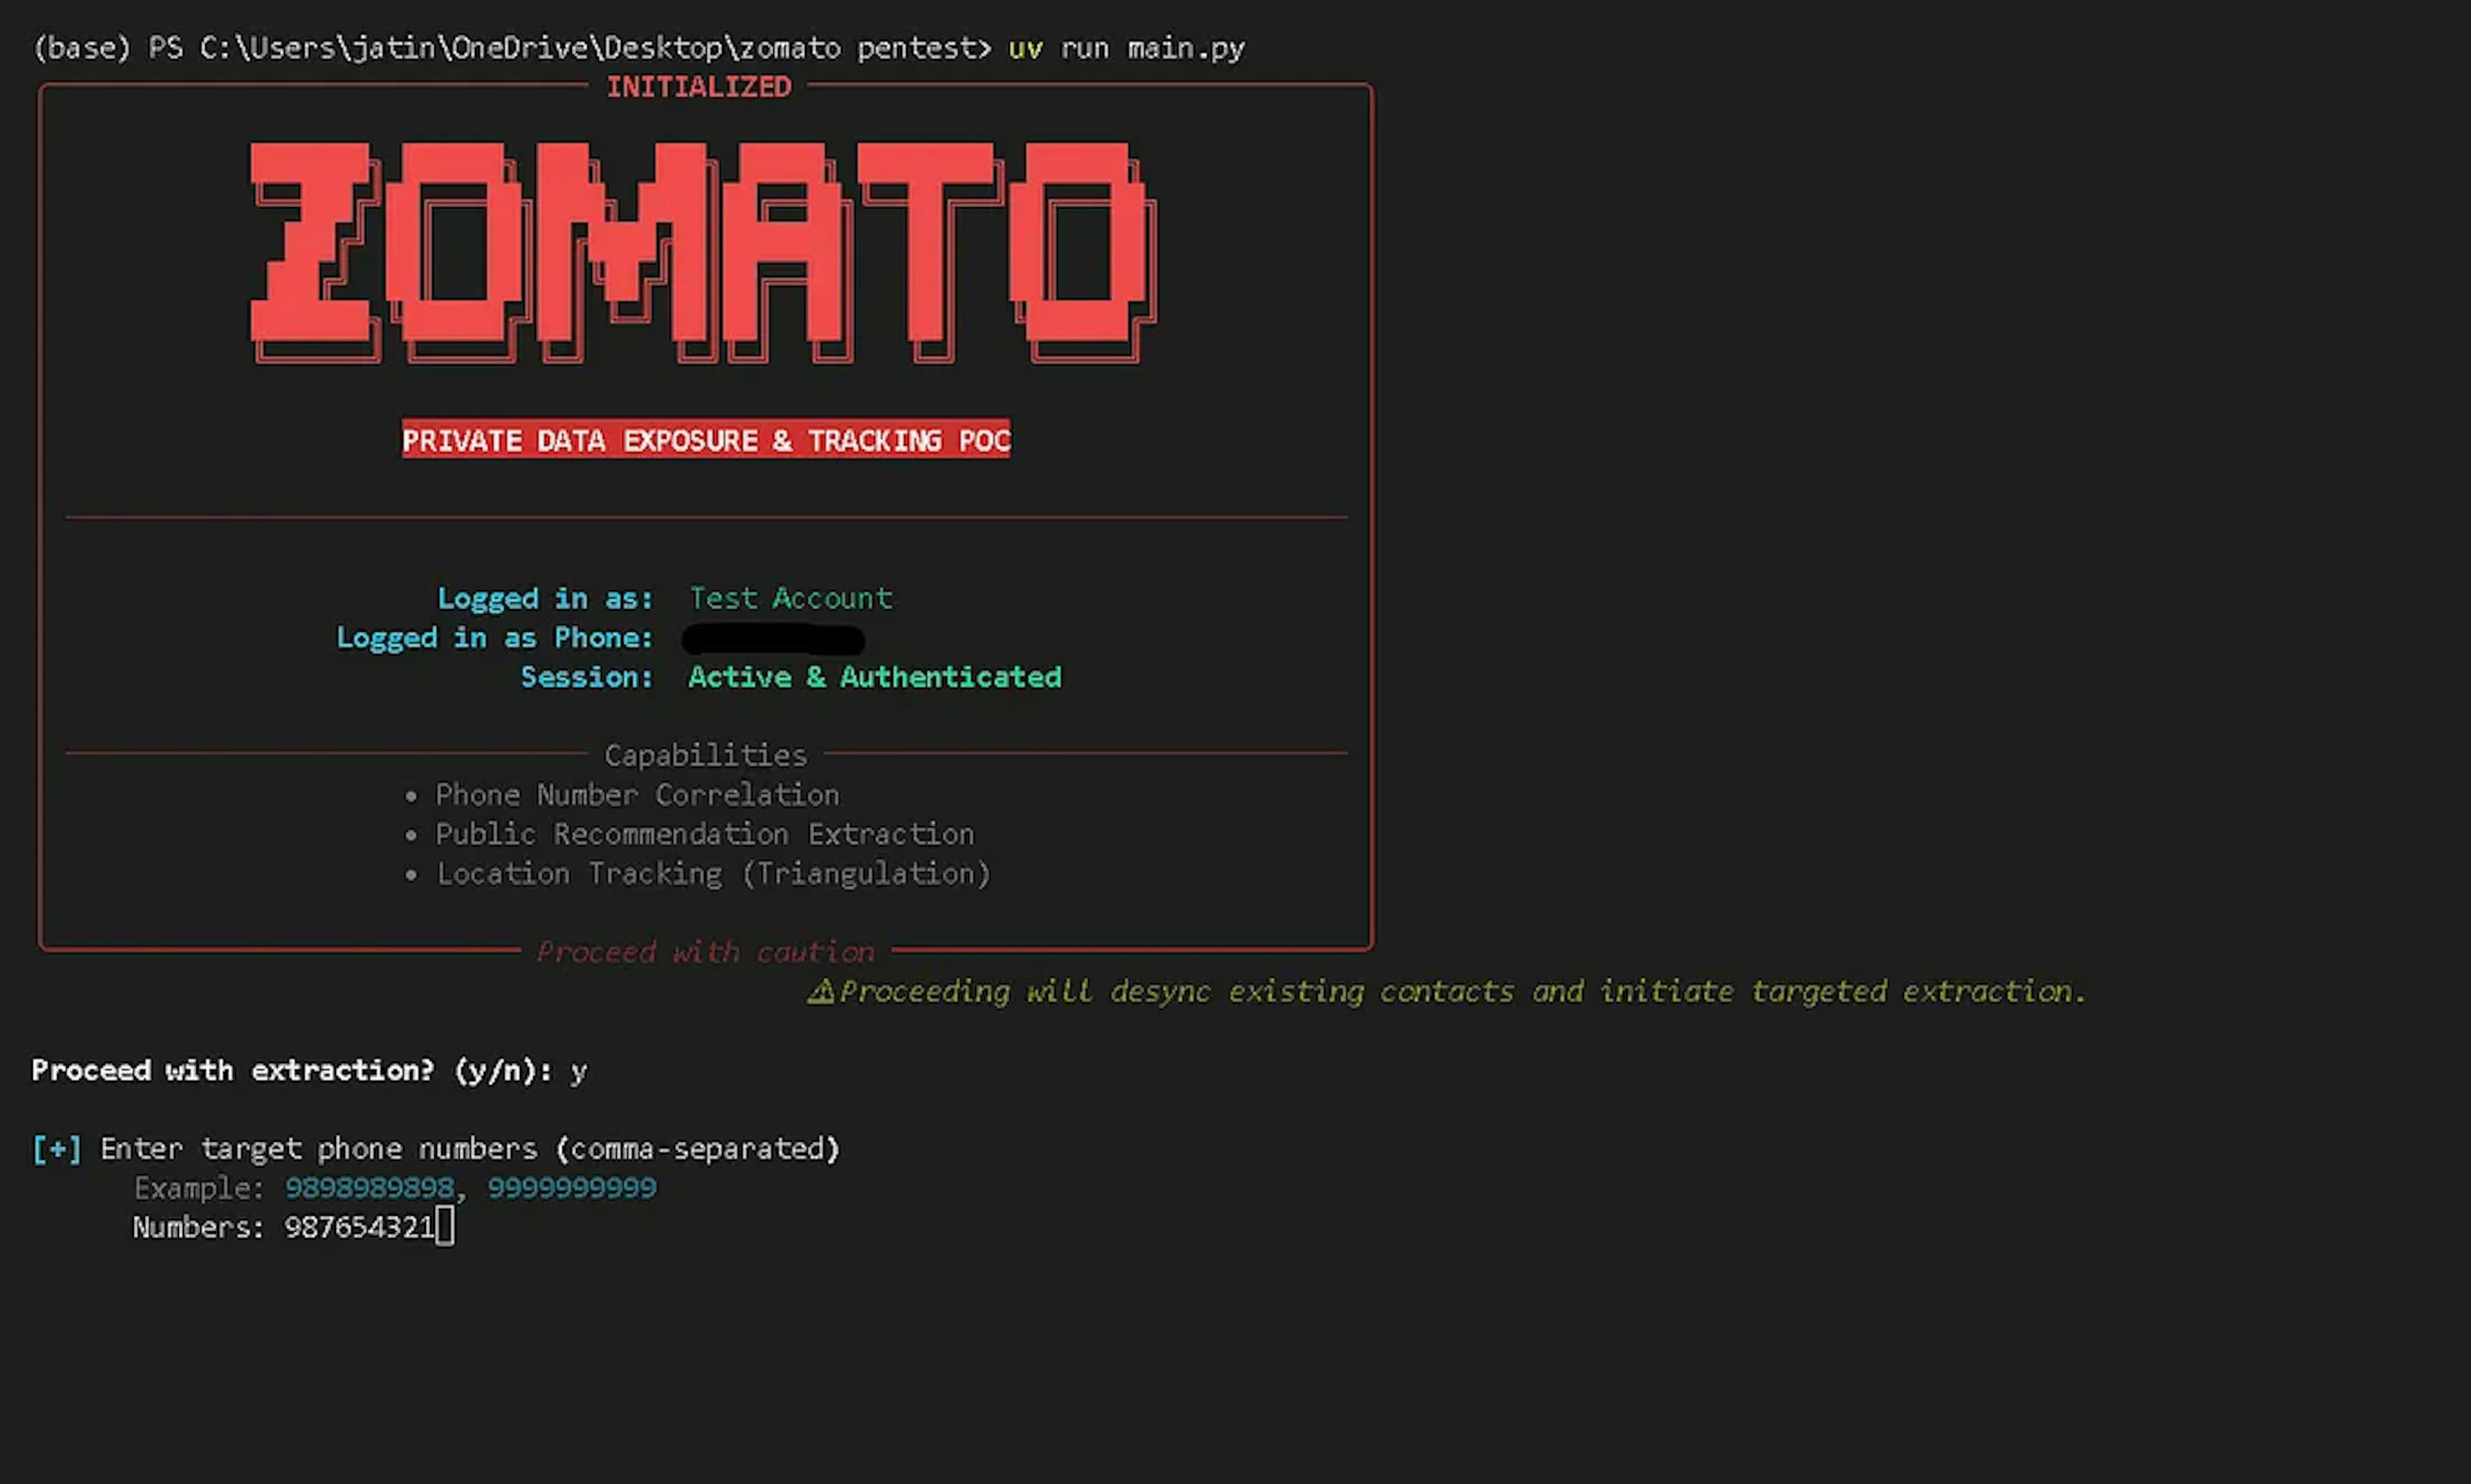Click the example number 9999999999
The width and height of the screenshot is (2471, 1484).
[571, 1188]
